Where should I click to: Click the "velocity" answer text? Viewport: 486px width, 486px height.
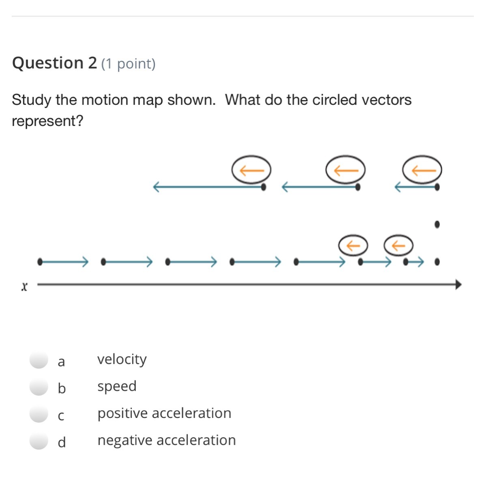(x=122, y=359)
